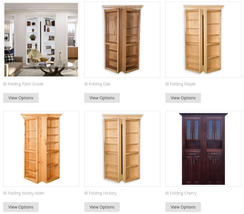The image size is (244, 214).
Task: View Options for Bi Folding Paint Grade
Action: pyautogui.click(x=21, y=98)
